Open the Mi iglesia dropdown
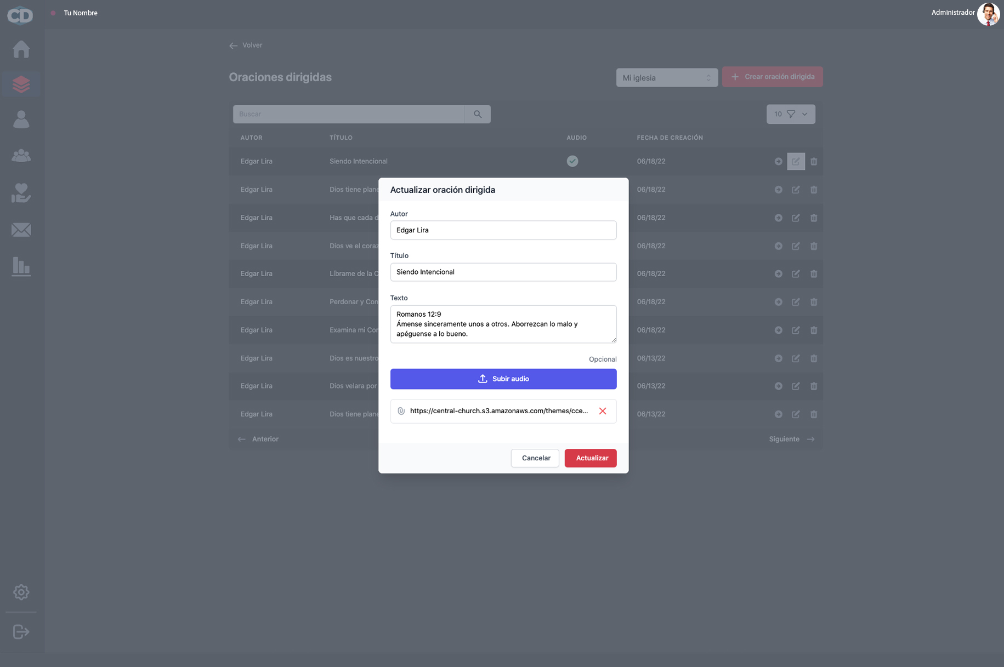This screenshot has width=1004, height=667. click(667, 78)
